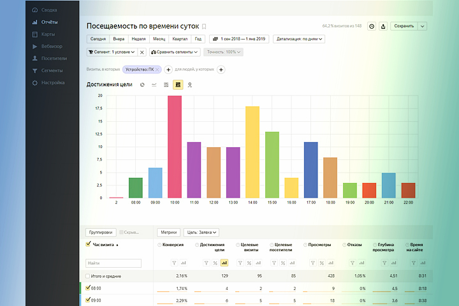This screenshot has height=306, width=459.
Task: Bookmark the report with the flag icon
Action: coord(204,26)
